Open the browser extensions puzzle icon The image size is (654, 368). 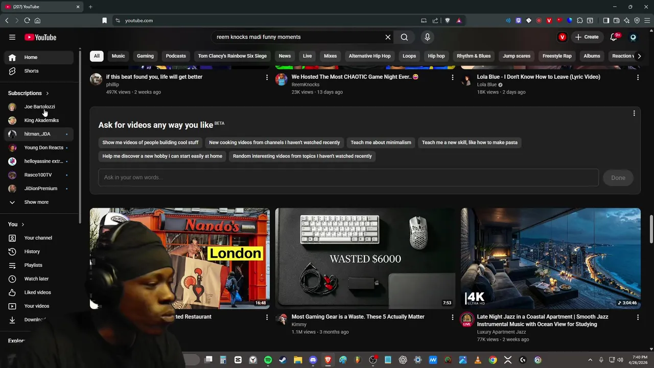pos(579,20)
